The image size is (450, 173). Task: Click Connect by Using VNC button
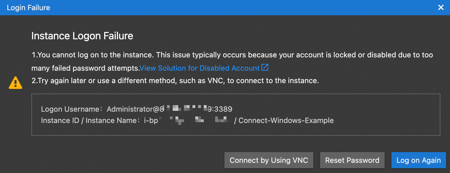pos(269,160)
